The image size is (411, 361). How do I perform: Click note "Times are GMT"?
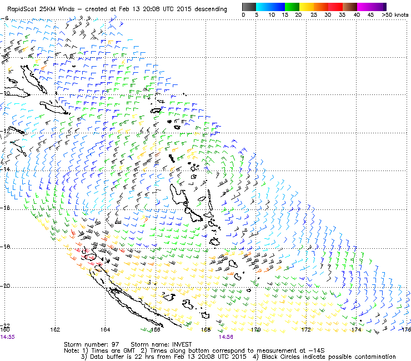[109, 350]
